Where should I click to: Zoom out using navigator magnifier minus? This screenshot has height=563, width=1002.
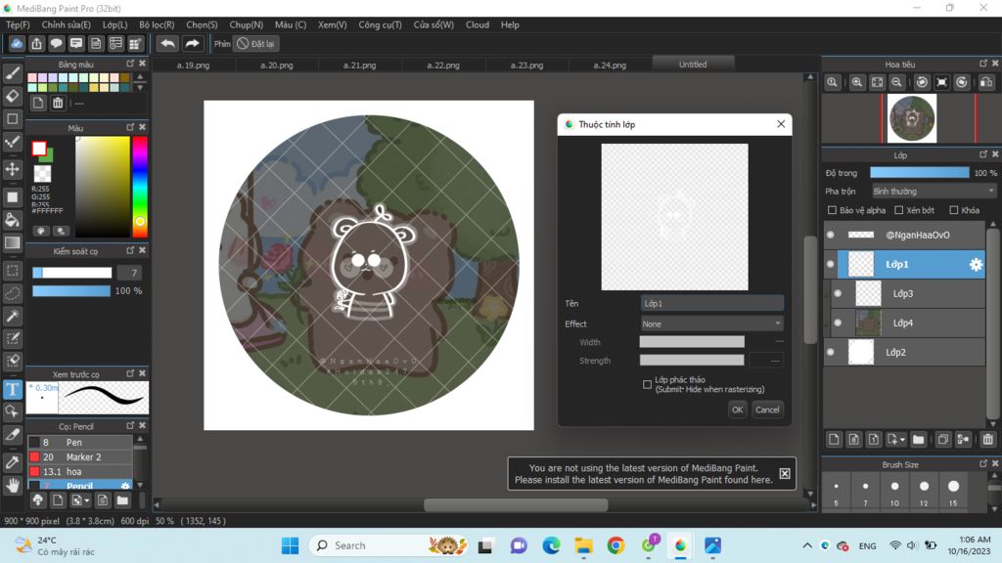[x=897, y=82]
